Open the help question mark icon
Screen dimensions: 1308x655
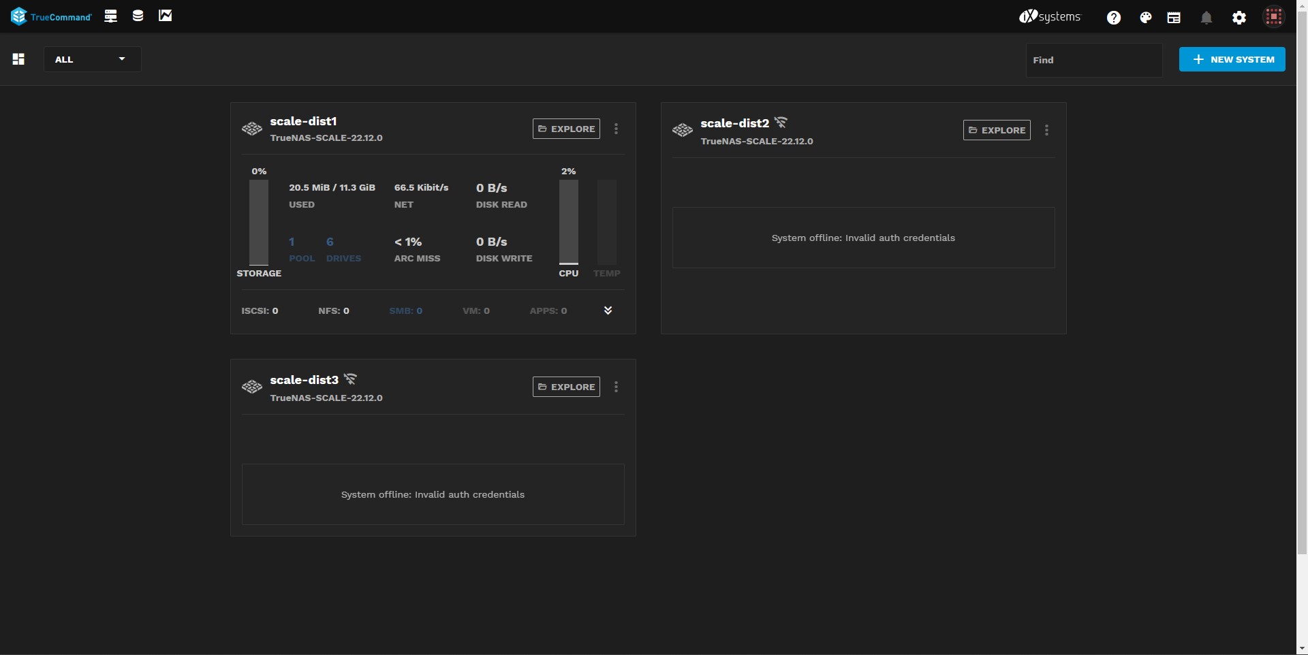point(1114,18)
